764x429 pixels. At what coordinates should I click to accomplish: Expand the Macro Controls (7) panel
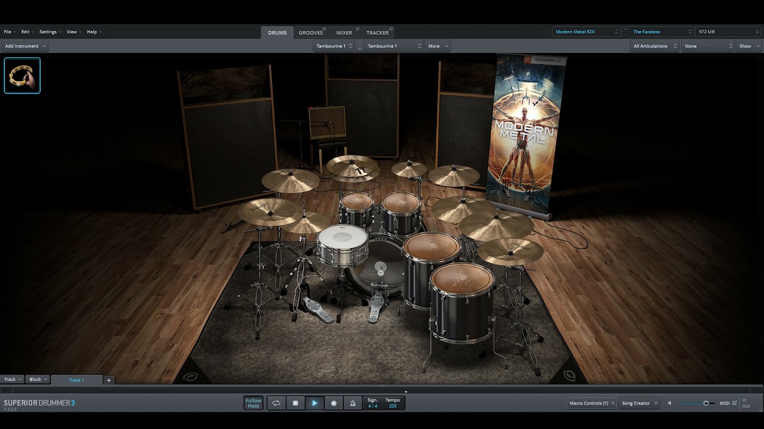[x=592, y=403]
